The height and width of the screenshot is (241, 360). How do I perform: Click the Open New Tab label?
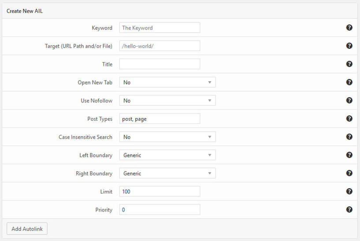point(95,82)
